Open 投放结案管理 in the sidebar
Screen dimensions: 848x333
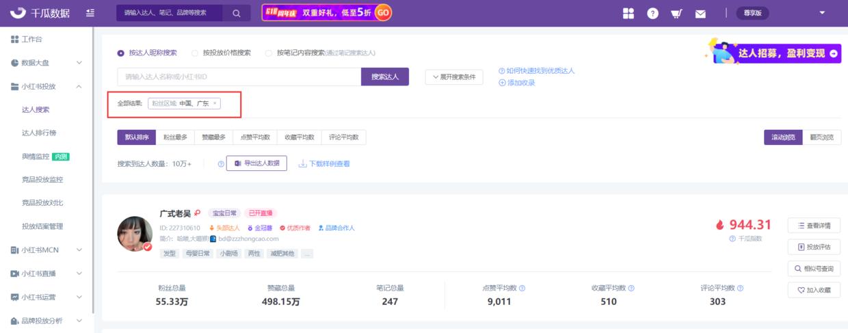(42, 226)
